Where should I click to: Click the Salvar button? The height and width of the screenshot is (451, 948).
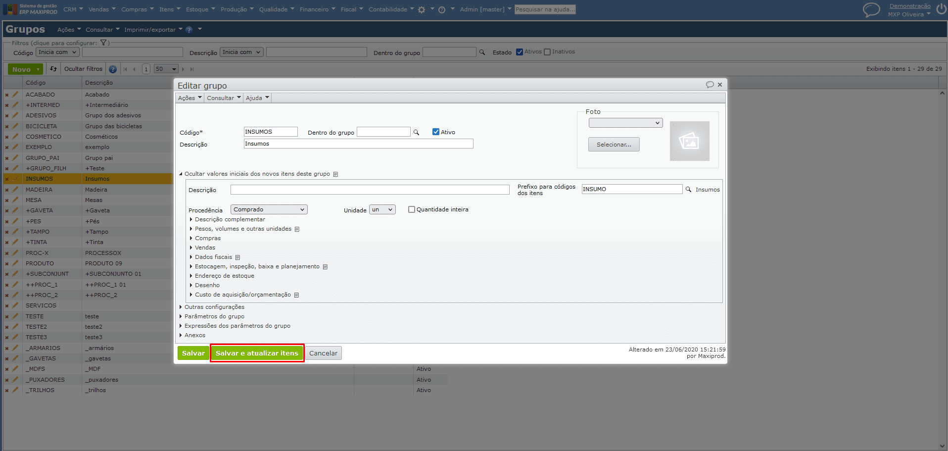pos(193,353)
